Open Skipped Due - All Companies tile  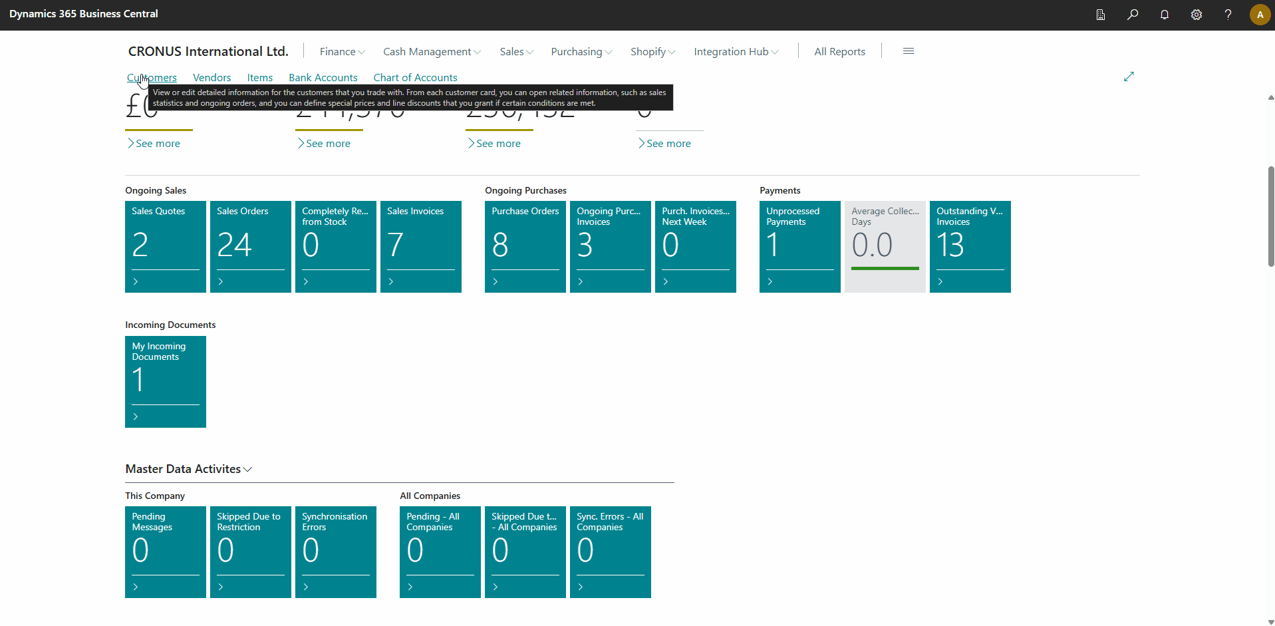pyautogui.click(x=525, y=552)
